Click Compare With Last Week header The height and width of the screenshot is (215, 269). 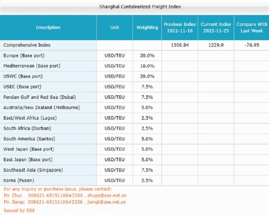[x=251, y=27]
